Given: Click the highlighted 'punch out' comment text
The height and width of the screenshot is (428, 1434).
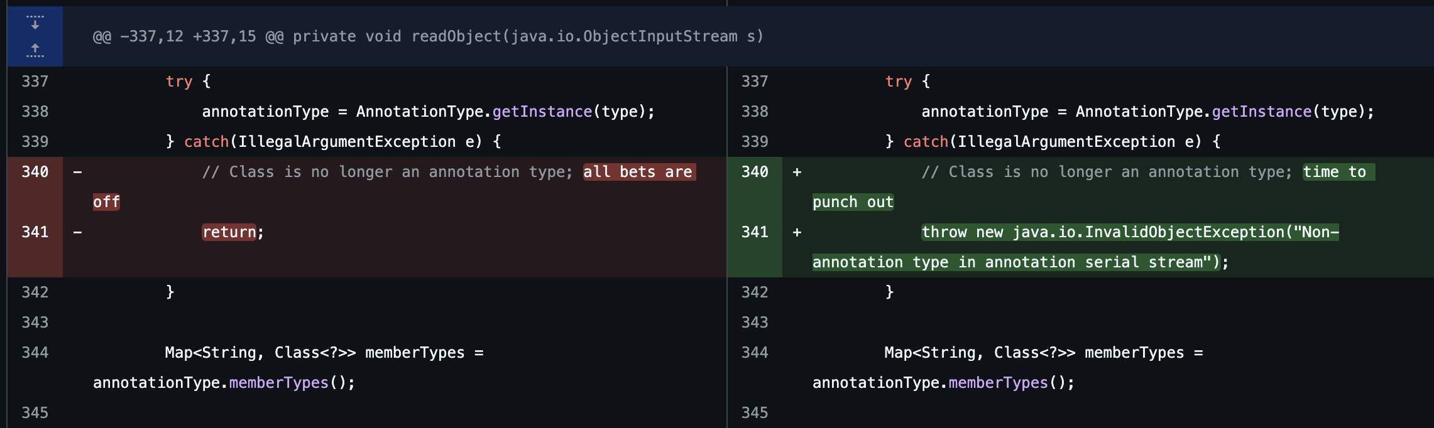Looking at the screenshot, I should click(853, 202).
